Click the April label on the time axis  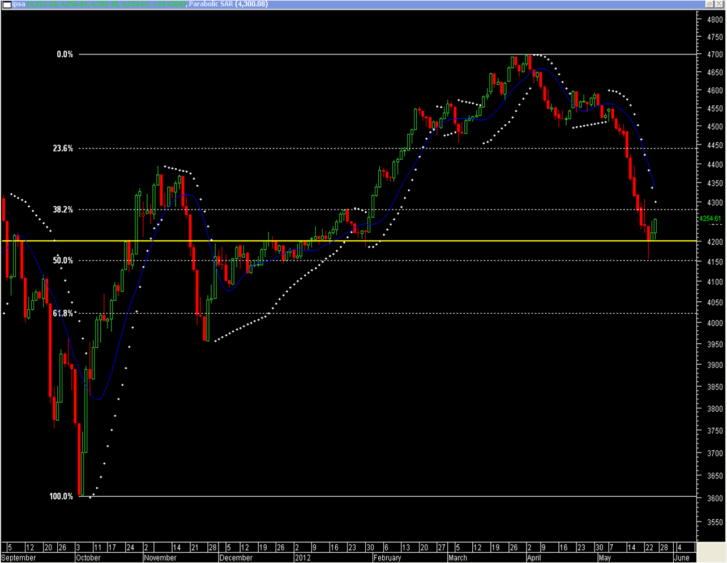click(x=534, y=558)
